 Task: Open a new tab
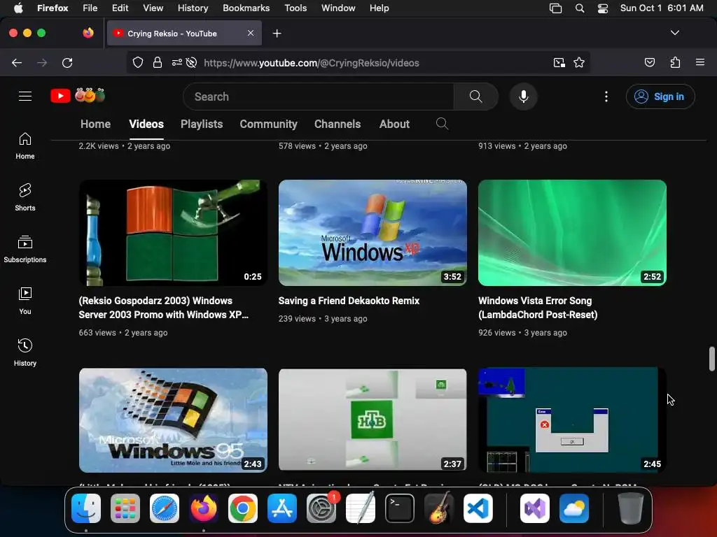coord(277,34)
